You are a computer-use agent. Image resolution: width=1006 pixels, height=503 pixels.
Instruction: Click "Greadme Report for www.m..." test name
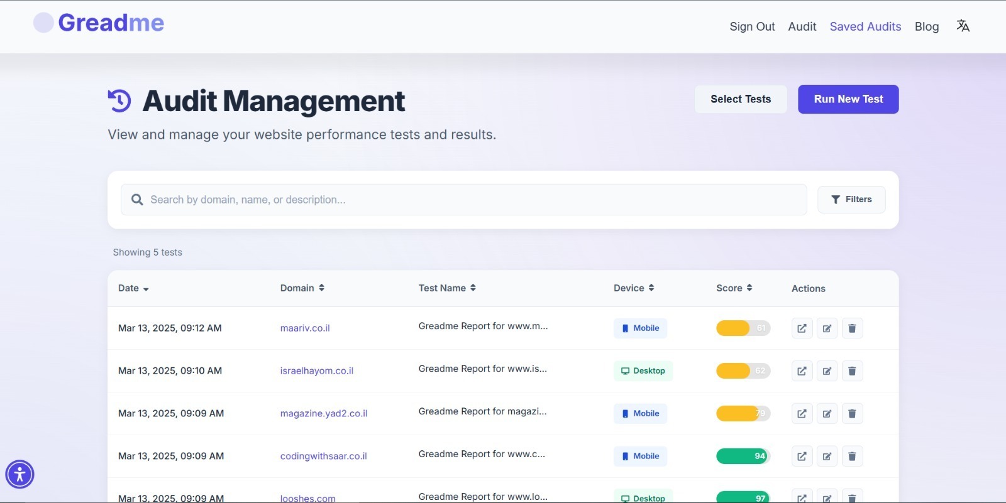[483, 327]
